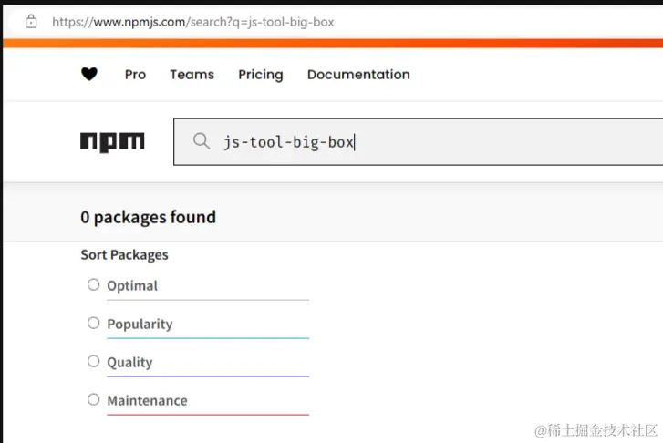This screenshot has height=443, width=663.
Task: Click the magnifier search icon
Action: click(x=202, y=141)
